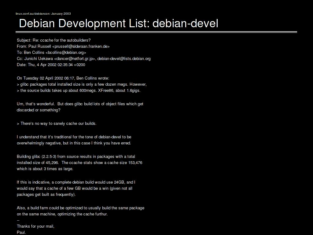Click quoted line about glibc packages installed size
The height and width of the screenshot is (235, 313).
82,84
